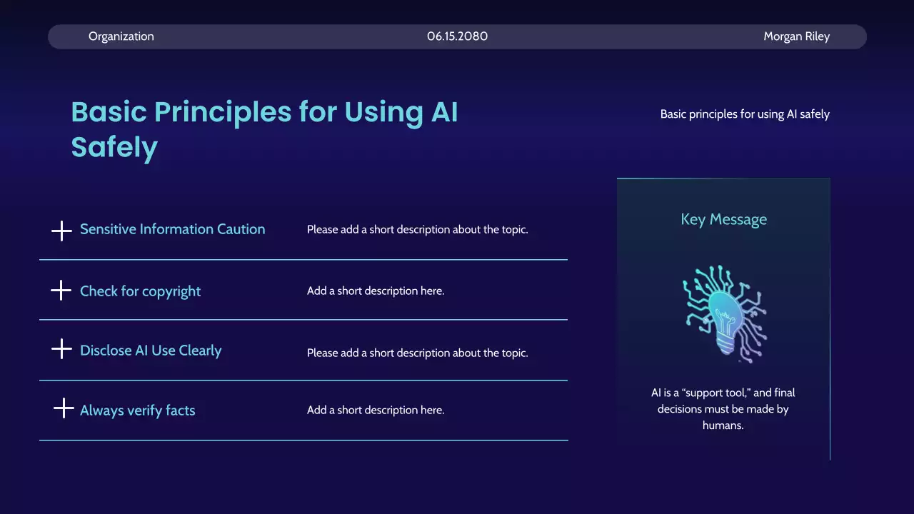The width and height of the screenshot is (914, 514).
Task: Click the support tool message paragraph
Action: point(723,409)
